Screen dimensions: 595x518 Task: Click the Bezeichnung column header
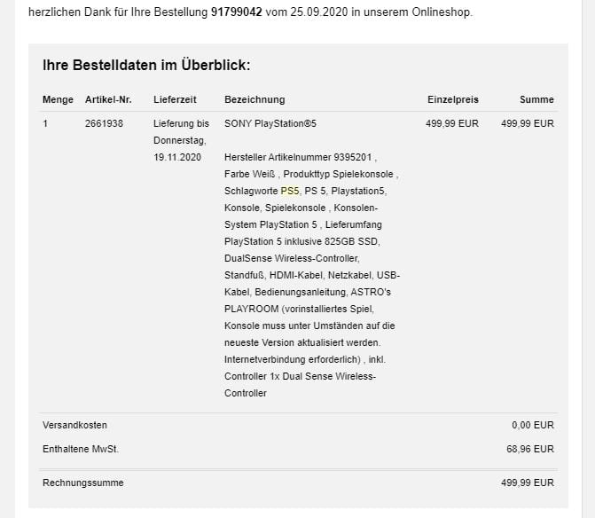(254, 99)
